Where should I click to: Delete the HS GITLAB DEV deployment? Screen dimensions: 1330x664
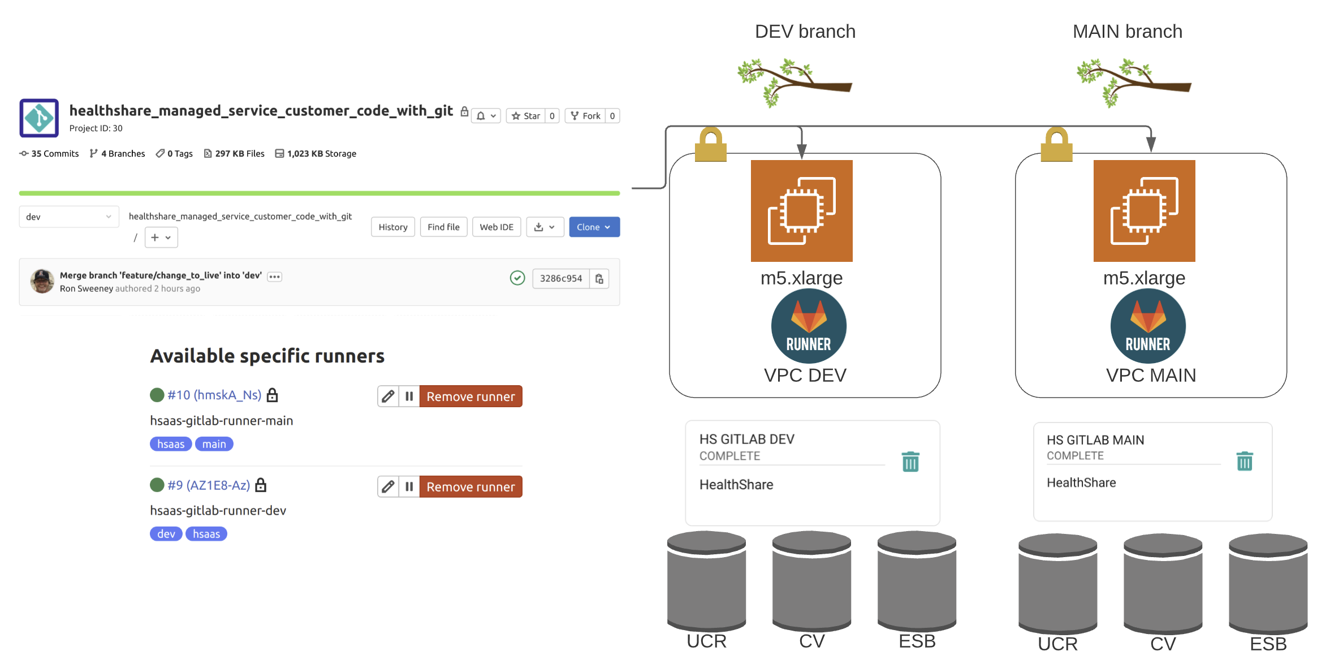pyautogui.click(x=910, y=462)
